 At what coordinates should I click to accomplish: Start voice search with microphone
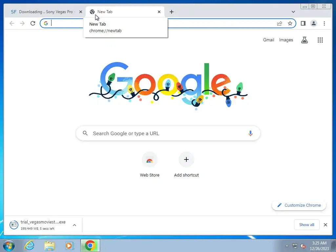[x=250, y=133]
